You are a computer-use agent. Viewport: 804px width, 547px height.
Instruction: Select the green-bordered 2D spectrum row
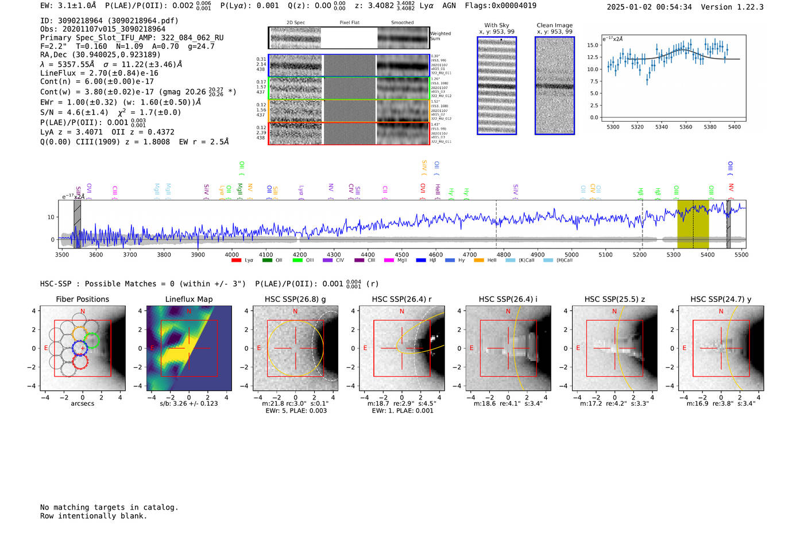coord(349,88)
